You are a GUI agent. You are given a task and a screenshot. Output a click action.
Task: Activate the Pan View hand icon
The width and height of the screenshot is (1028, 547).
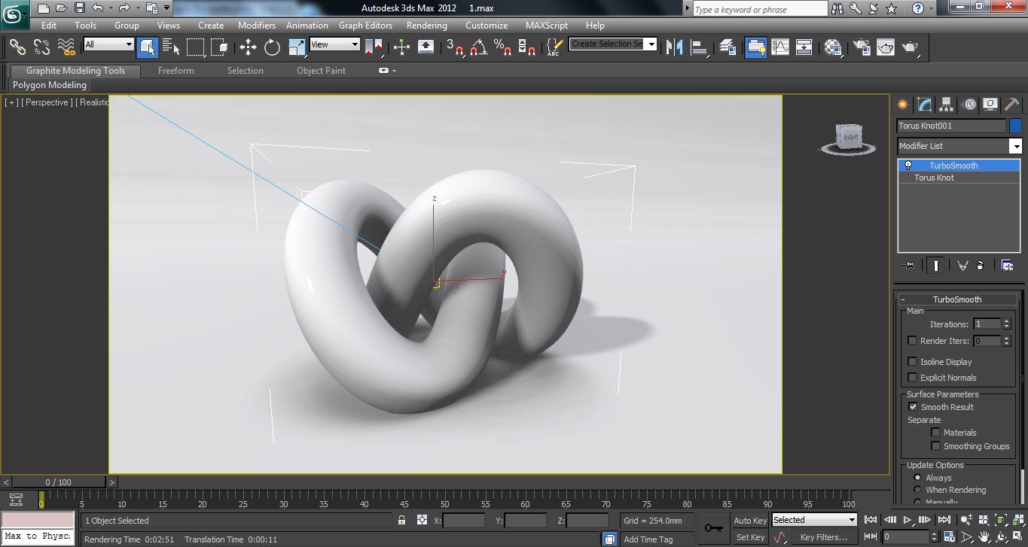click(x=984, y=536)
